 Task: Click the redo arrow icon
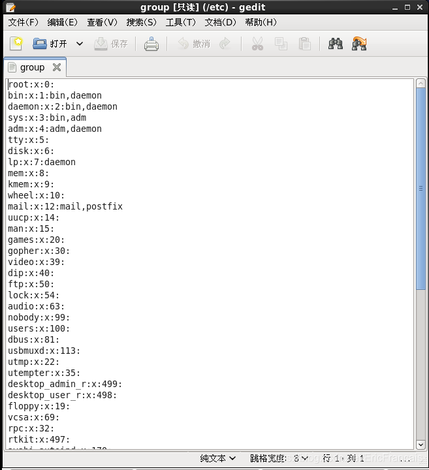[225, 44]
